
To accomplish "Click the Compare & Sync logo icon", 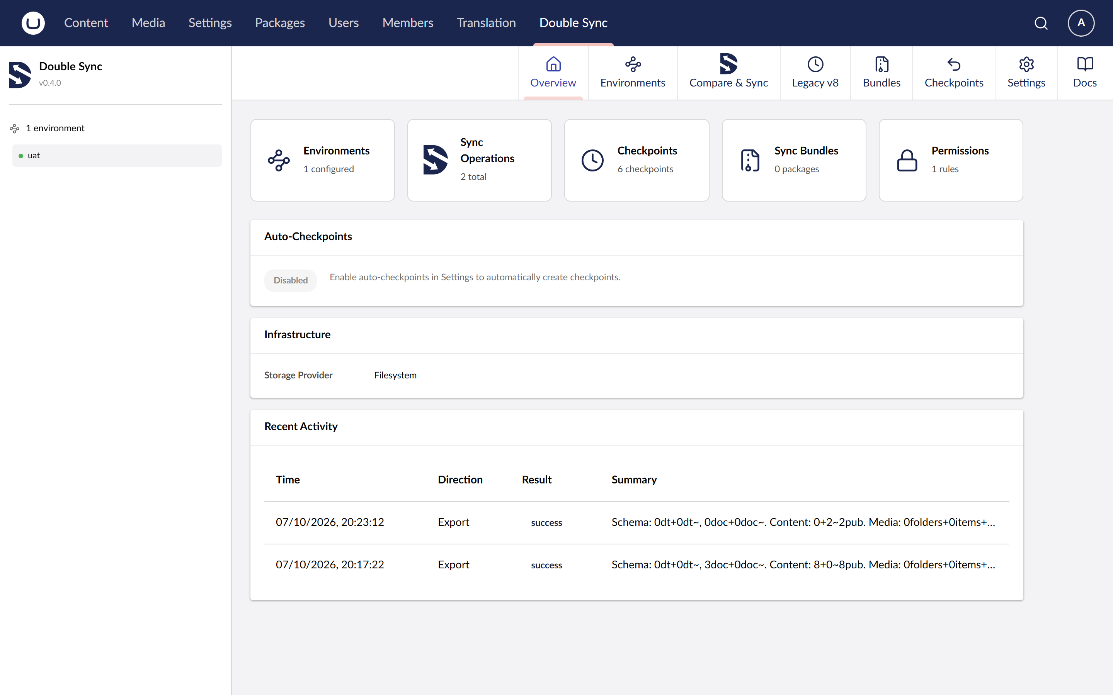I will (x=728, y=64).
